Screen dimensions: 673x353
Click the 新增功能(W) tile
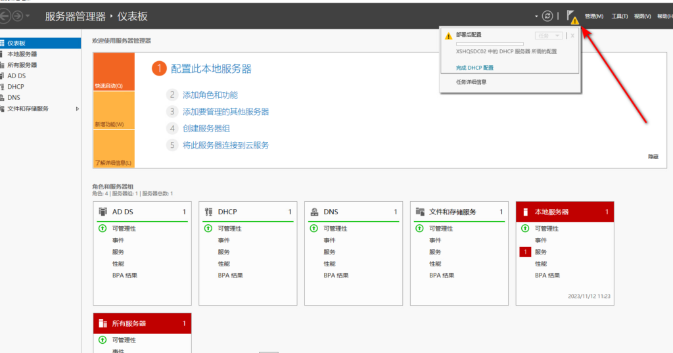click(x=114, y=110)
